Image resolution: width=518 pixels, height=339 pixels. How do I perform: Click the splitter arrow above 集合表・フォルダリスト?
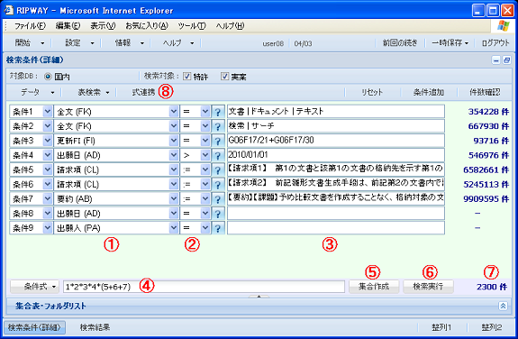tap(259, 297)
